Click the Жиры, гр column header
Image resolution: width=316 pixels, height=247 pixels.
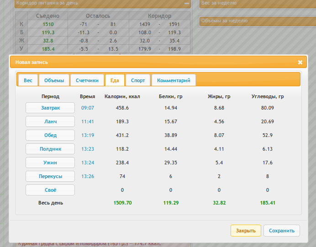click(x=219, y=96)
